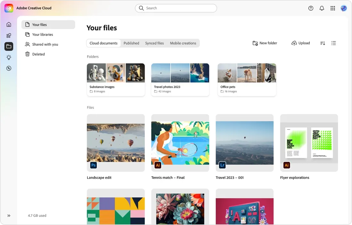Open the Discover lightbulb icon
Image resolution: width=352 pixels, height=225 pixels.
coord(9,57)
